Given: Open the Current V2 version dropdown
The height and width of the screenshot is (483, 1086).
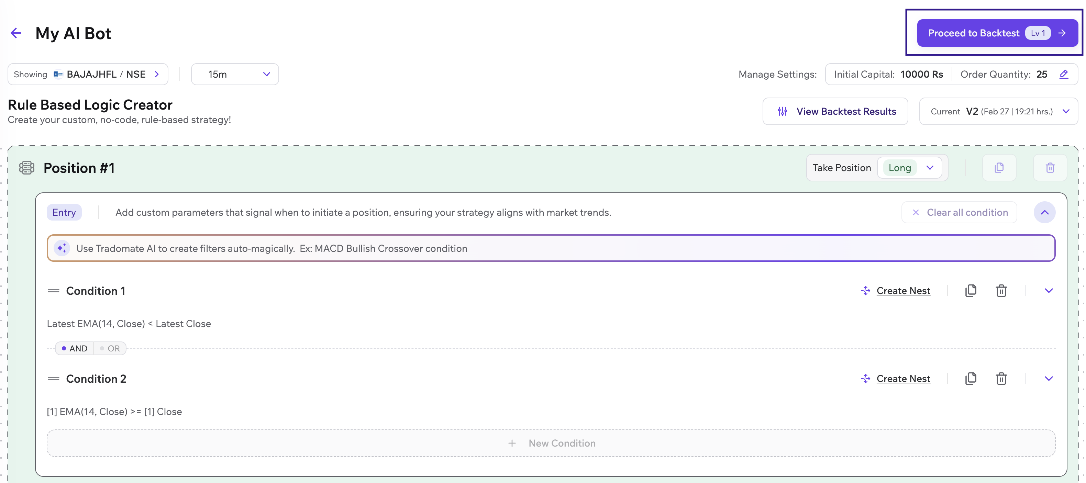Looking at the screenshot, I should [998, 111].
